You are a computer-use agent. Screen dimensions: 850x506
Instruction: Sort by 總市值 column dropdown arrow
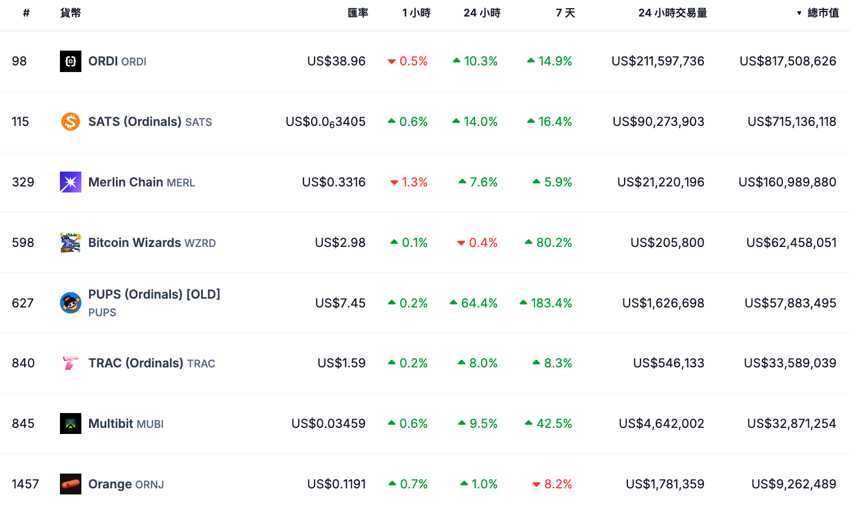click(799, 13)
